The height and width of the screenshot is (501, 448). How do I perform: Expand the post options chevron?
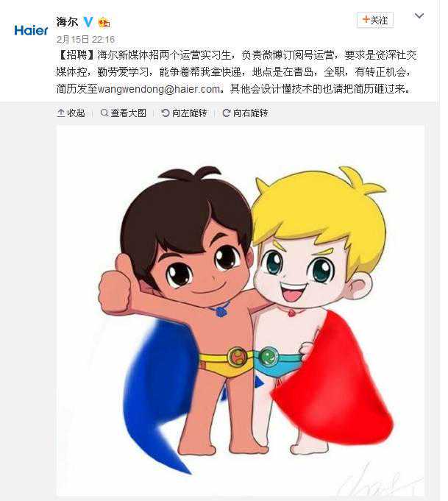(x=419, y=15)
